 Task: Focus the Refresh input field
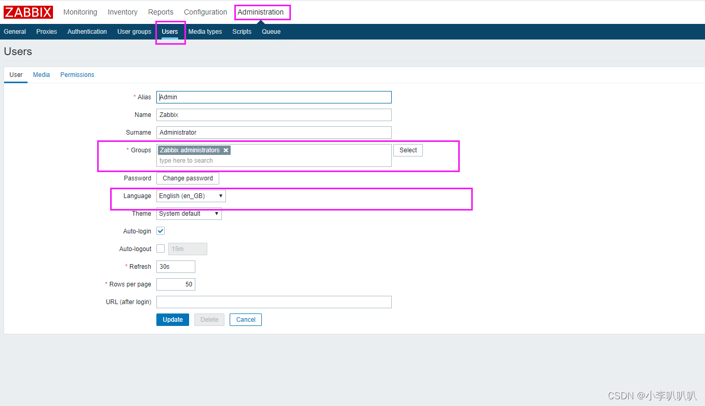tap(176, 267)
